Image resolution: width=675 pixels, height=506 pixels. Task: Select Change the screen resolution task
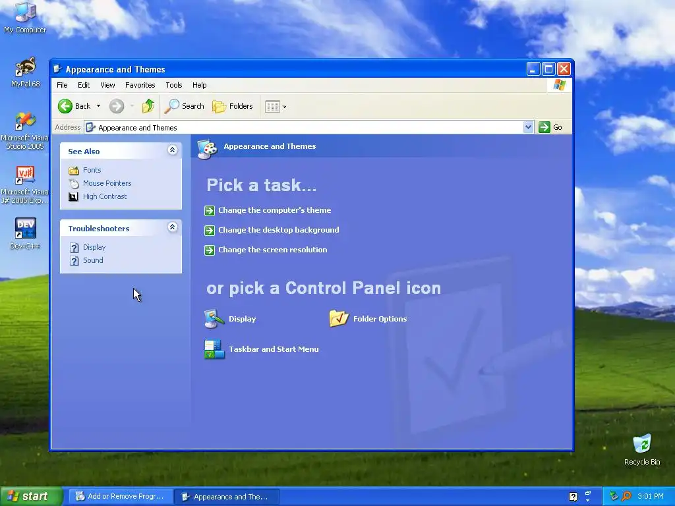272,250
